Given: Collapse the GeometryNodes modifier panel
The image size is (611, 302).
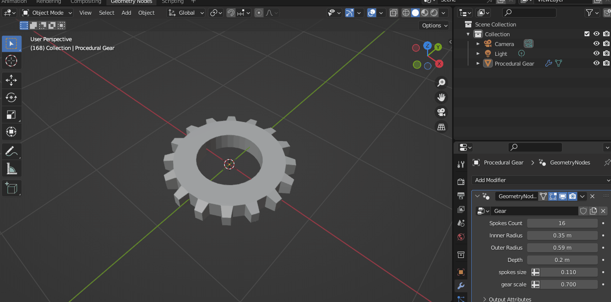Looking at the screenshot, I should point(478,196).
